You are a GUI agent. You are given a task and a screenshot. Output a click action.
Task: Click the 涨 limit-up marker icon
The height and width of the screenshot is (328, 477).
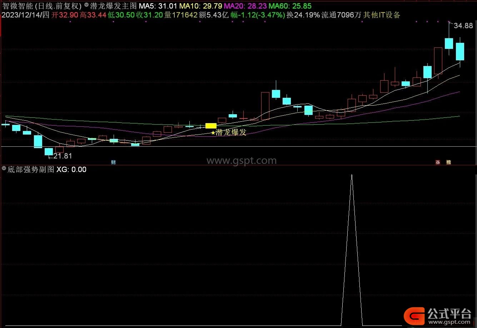tap(438, 162)
